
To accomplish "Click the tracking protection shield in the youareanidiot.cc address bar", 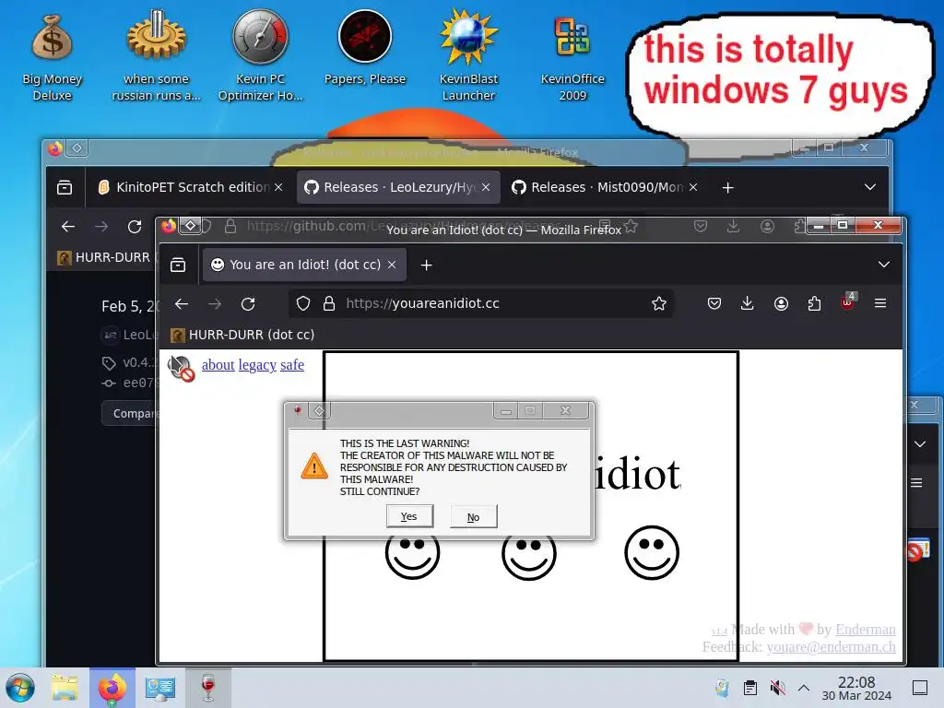I will pos(302,303).
